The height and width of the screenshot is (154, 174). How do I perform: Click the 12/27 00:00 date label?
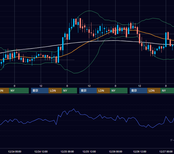(x=166, y=151)
